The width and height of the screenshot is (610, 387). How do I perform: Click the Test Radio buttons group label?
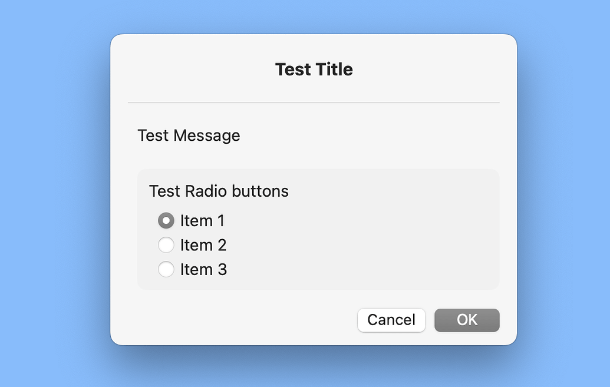click(x=219, y=191)
